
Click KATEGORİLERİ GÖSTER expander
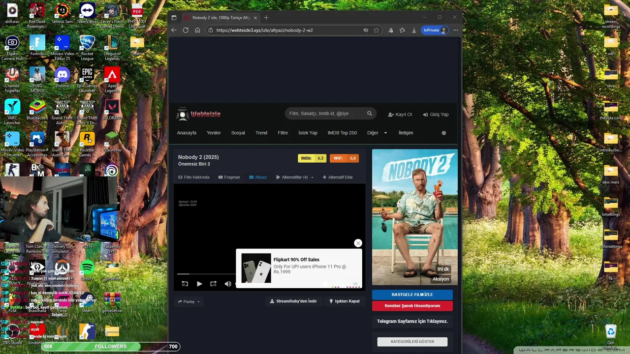tap(412, 341)
